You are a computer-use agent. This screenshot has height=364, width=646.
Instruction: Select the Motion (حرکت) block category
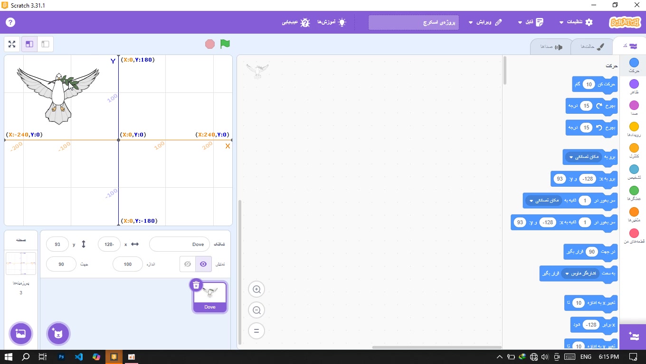click(x=634, y=66)
